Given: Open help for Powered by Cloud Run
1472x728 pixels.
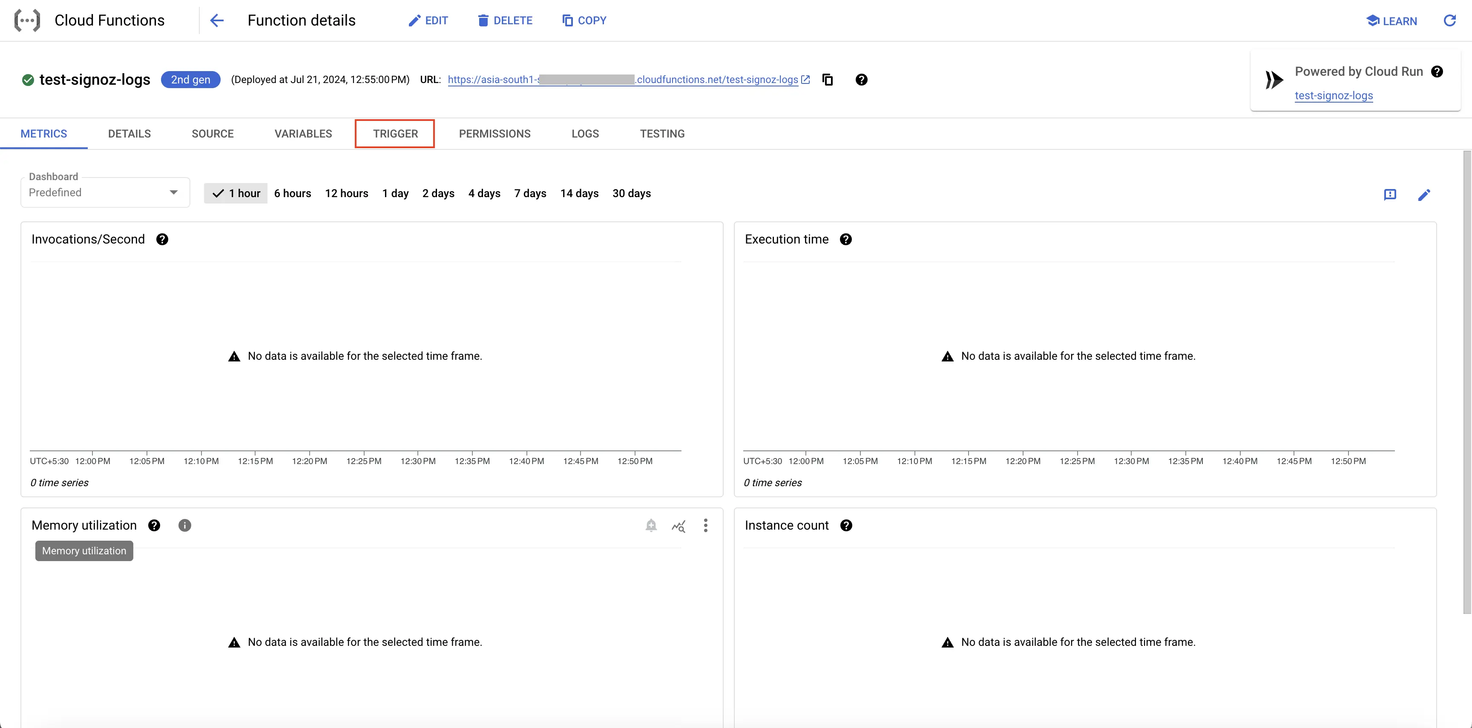Looking at the screenshot, I should [x=1437, y=72].
